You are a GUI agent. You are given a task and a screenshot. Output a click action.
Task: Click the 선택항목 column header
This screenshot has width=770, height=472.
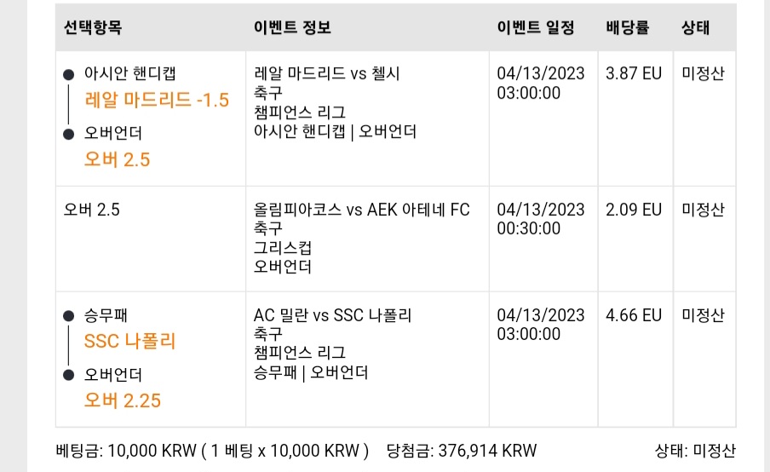tap(93, 27)
